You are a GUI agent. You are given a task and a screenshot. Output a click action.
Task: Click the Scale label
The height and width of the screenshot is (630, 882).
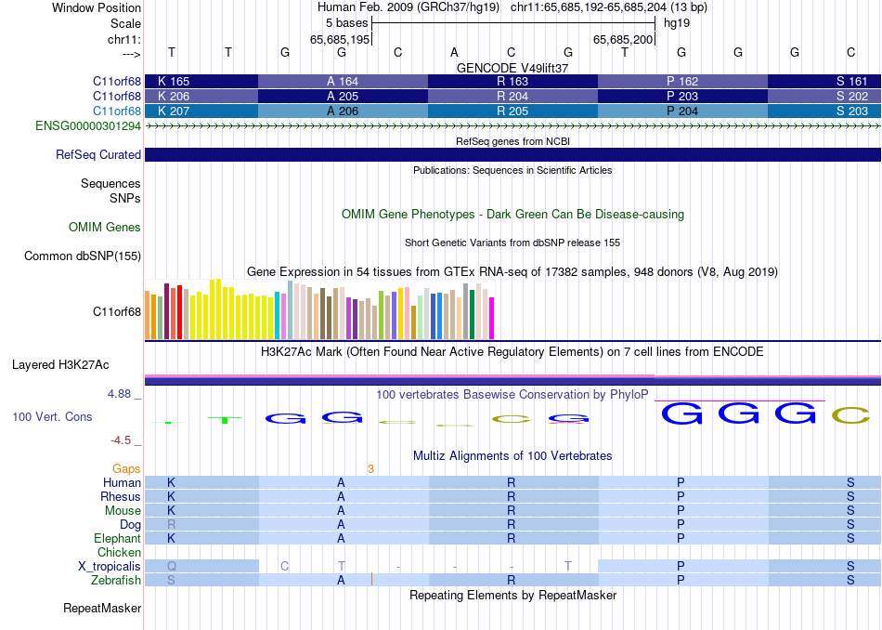(x=125, y=23)
